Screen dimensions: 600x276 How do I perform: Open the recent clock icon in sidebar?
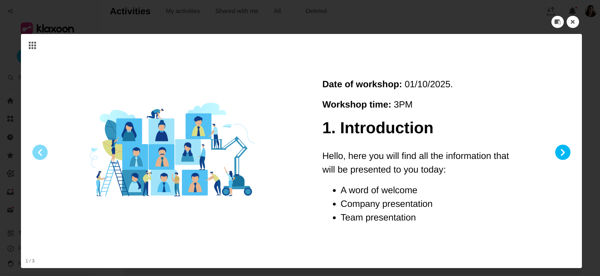(10, 137)
